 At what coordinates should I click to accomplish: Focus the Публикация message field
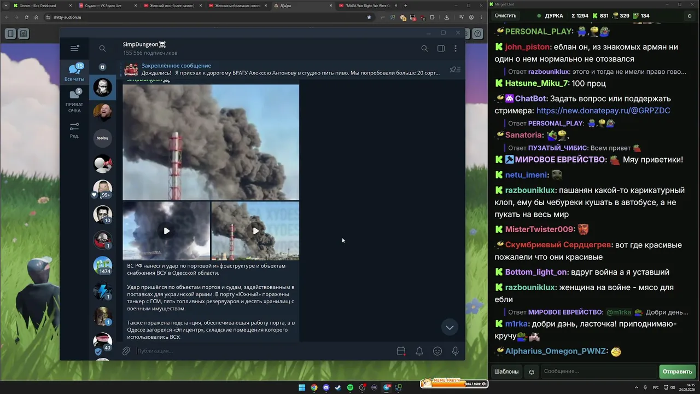tap(262, 351)
